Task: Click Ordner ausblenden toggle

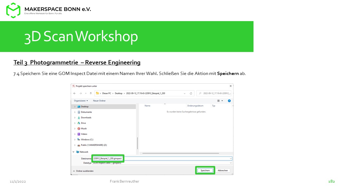Action: 83,171
